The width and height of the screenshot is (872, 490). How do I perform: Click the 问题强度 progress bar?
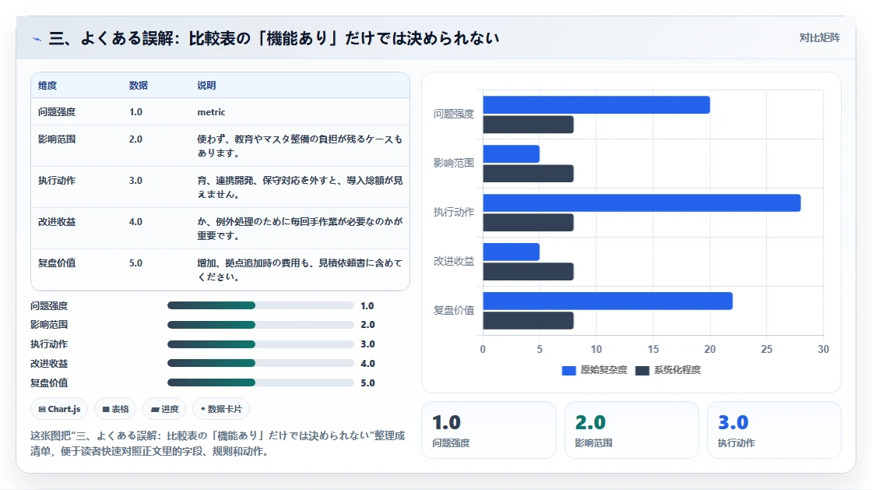click(x=260, y=305)
